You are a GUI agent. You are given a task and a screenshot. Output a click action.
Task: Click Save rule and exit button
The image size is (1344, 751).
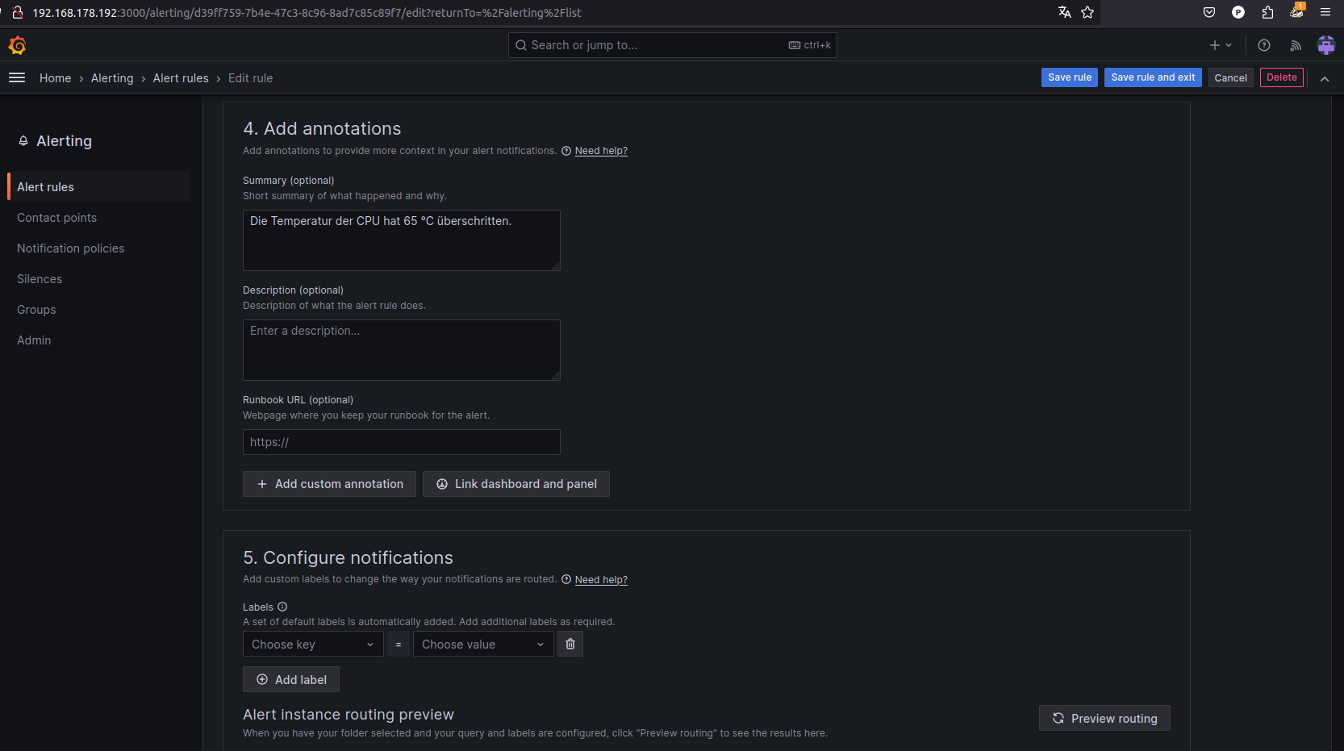tap(1153, 77)
